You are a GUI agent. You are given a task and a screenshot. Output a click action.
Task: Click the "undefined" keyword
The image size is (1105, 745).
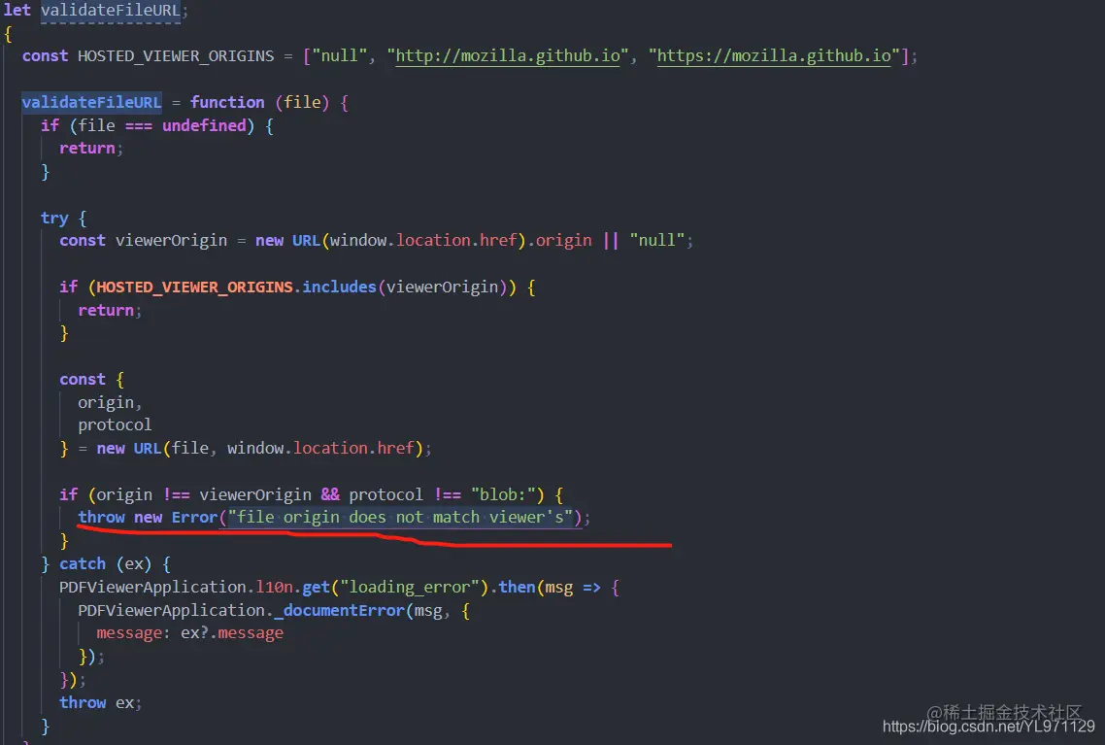(204, 125)
